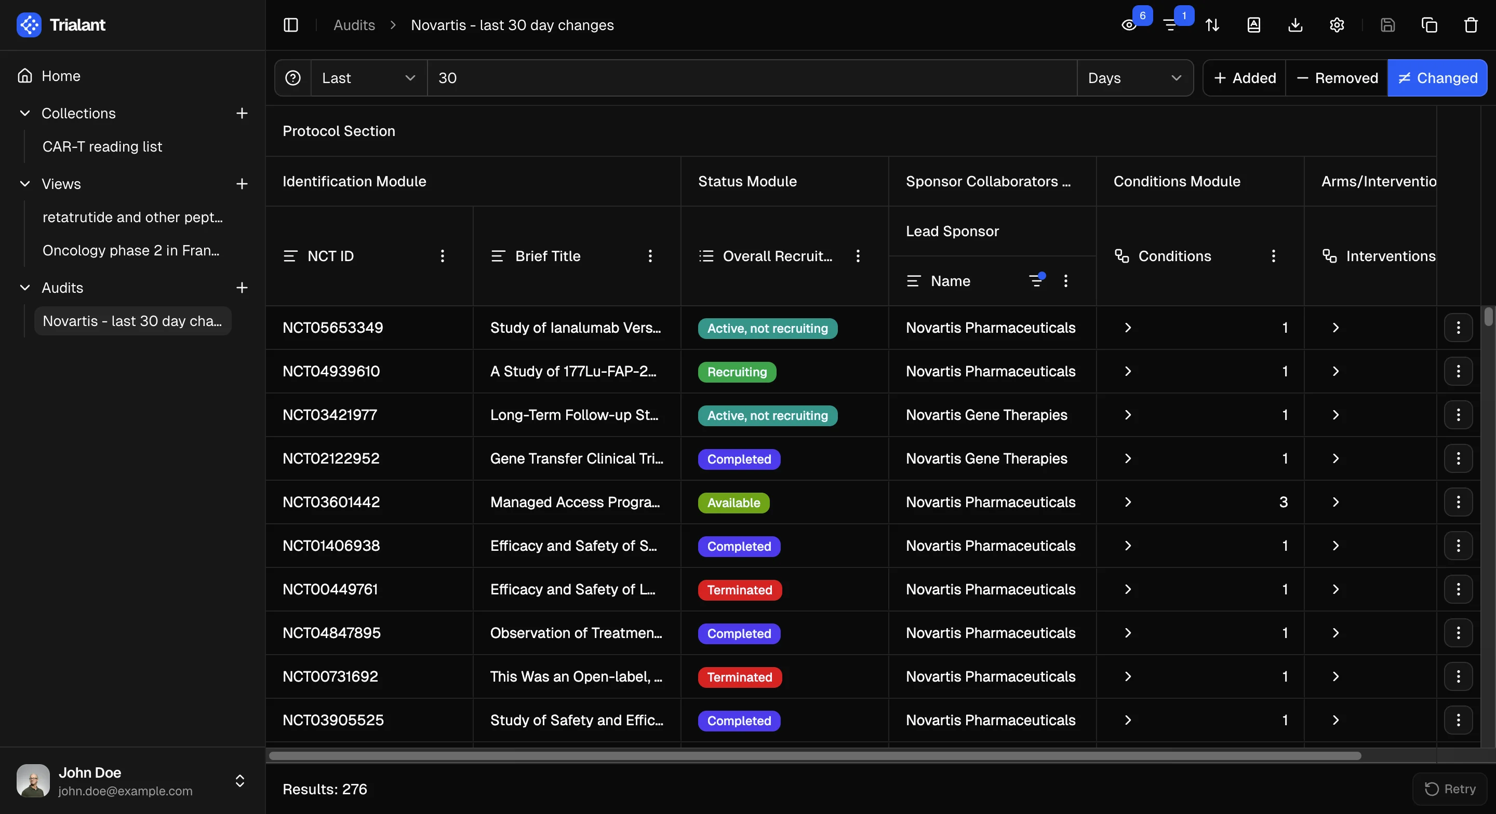Screen dimensions: 1496x814
Task: Click the download icon
Action: coord(1295,25)
